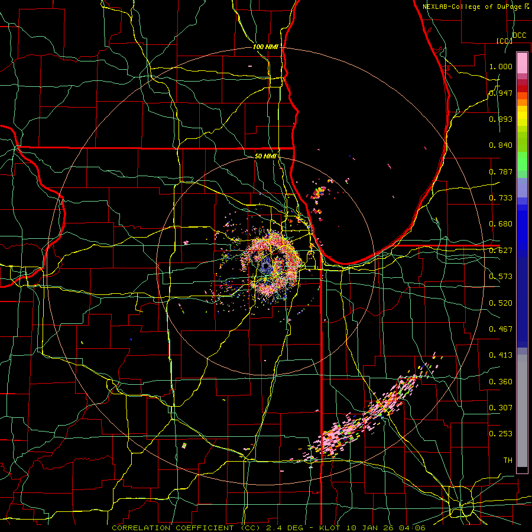Click the 50 NMI range ring label
Screen dimensions: 532x532
265,156
